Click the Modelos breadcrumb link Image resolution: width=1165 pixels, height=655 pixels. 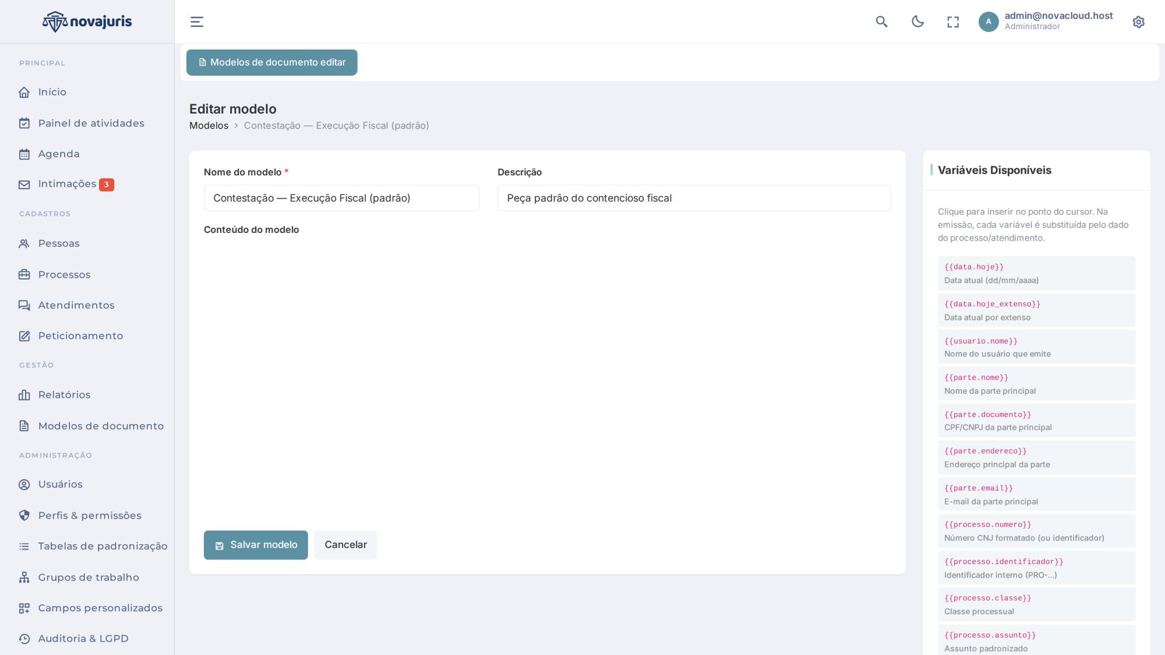click(x=209, y=126)
